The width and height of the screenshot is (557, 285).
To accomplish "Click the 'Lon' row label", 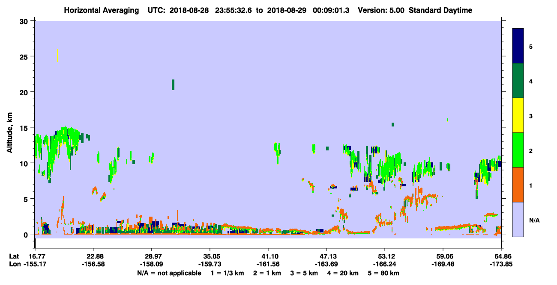I will click(x=15, y=264).
